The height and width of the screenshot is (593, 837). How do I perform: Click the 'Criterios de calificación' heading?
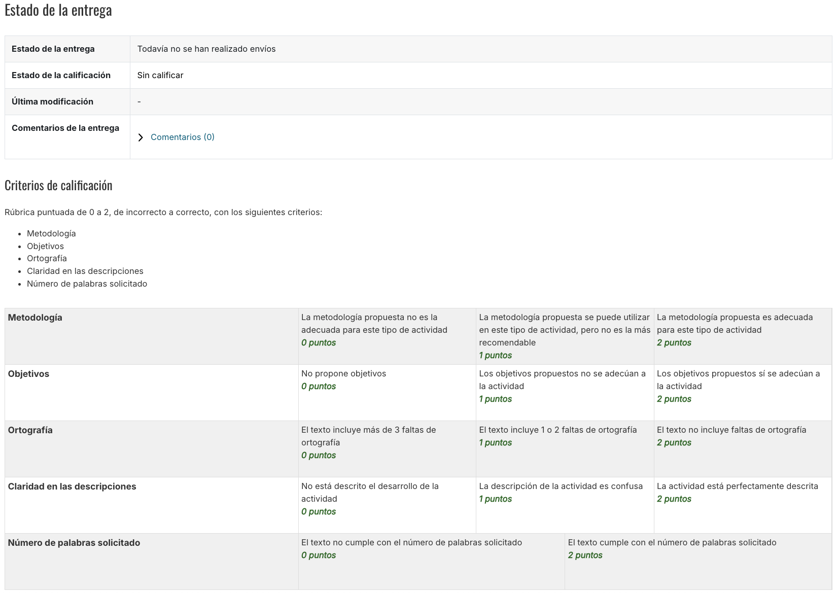coord(58,186)
